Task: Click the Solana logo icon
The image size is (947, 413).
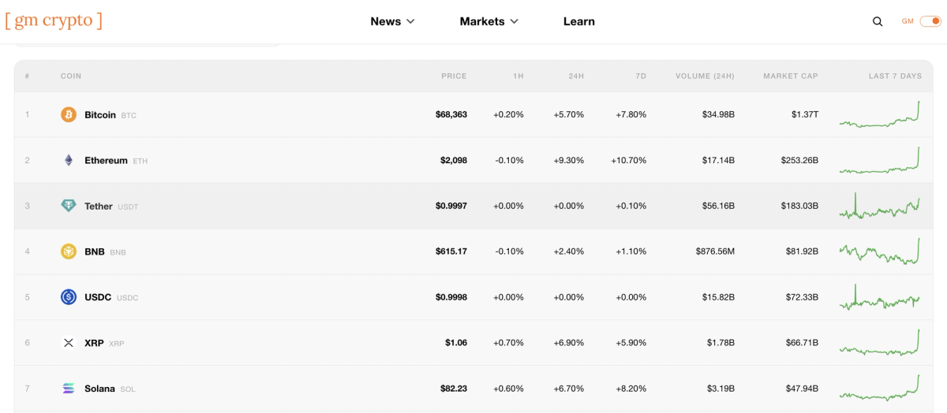Action: 69,389
